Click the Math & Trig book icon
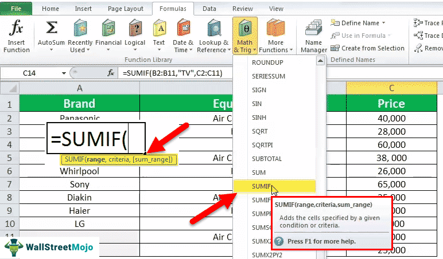Image resolution: width=443 pixels, height=259 pixels. pyautogui.click(x=244, y=28)
